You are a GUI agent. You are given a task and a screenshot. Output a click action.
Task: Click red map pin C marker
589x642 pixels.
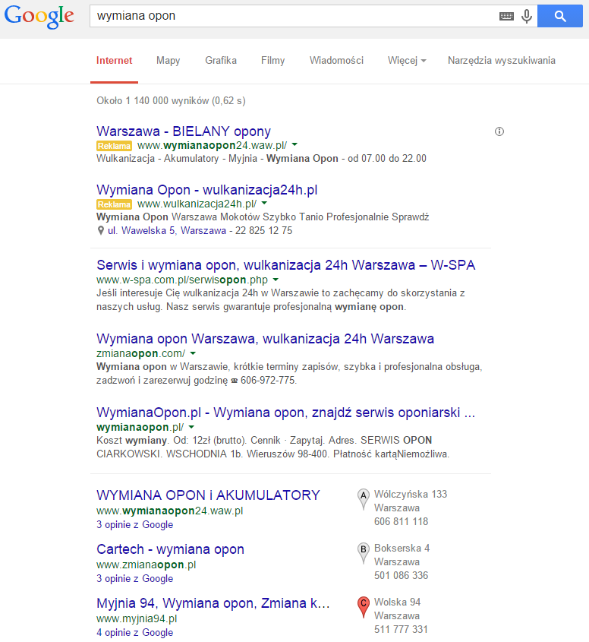point(364,607)
